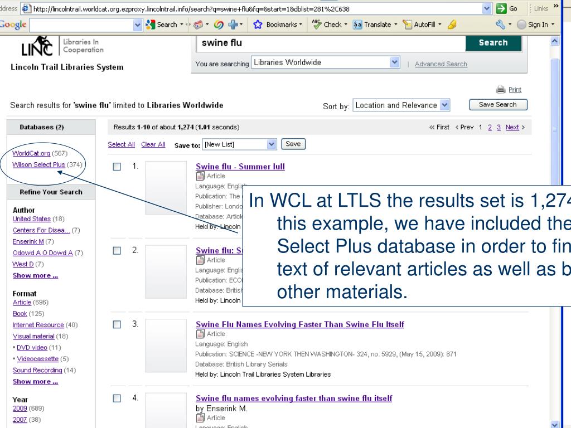This screenshot has height=428, width=571.
Task: Refine by Article format
Action: pos(22,302)
